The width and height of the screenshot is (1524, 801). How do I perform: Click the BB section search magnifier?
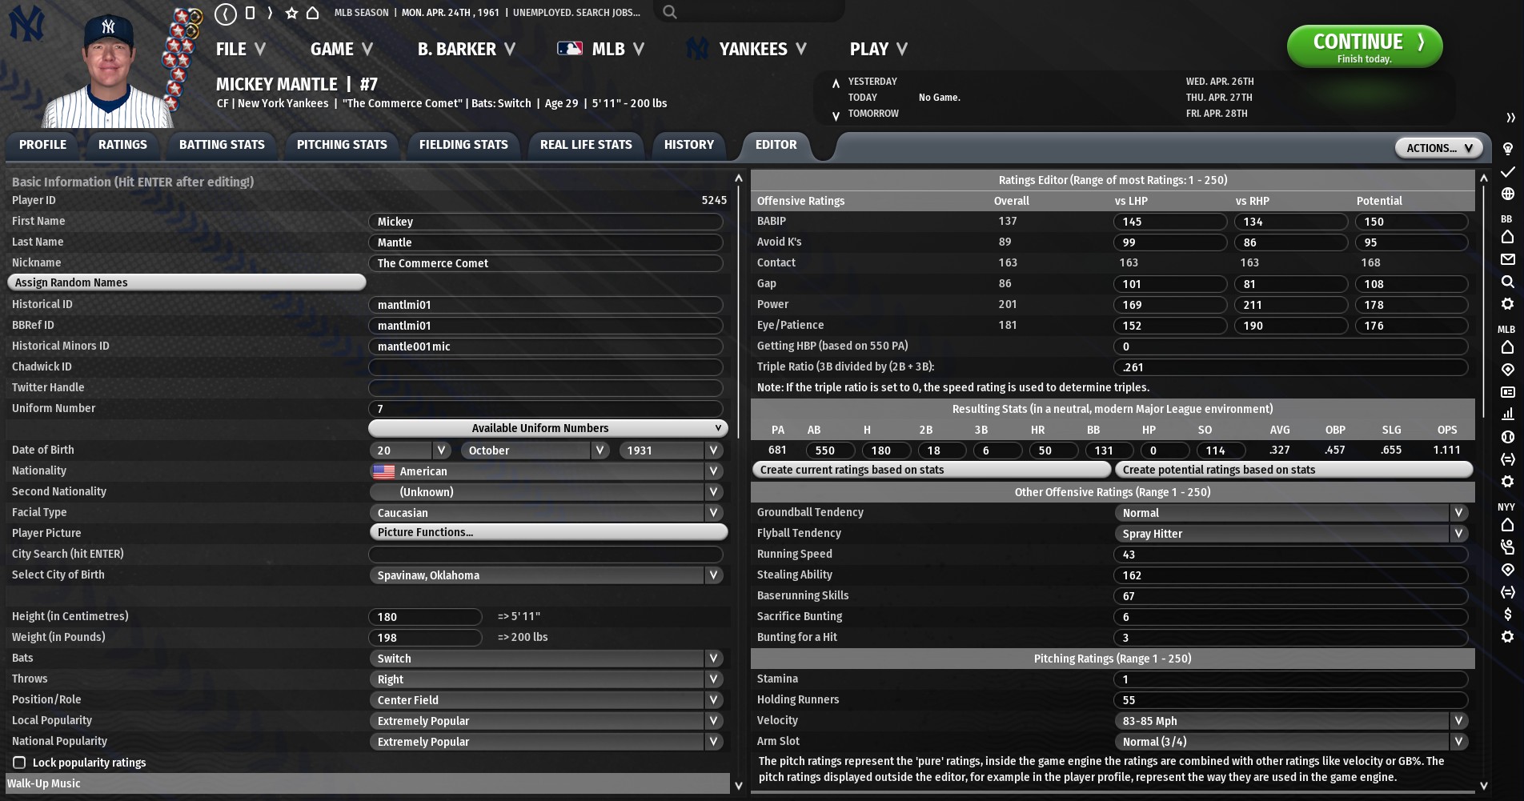point(1507,282)
